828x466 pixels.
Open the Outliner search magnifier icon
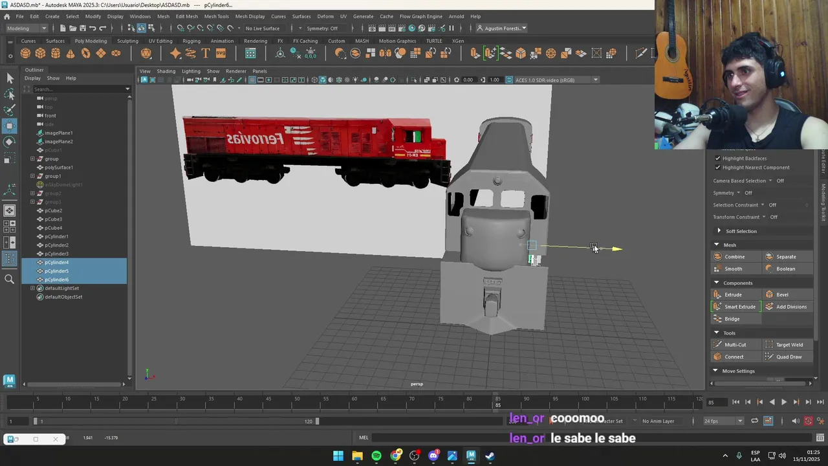point(10,280)
